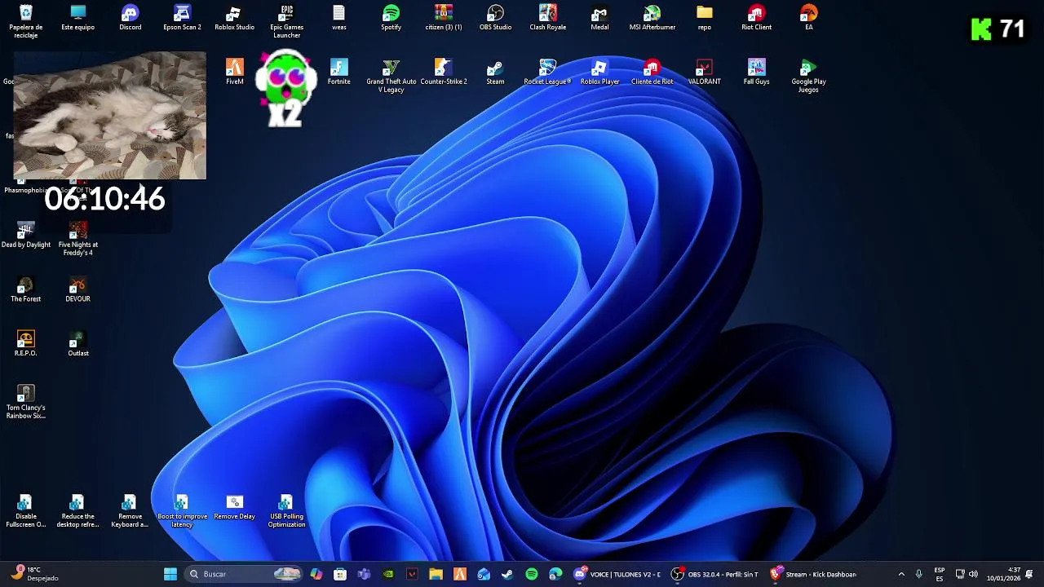Select the R.E.P.O. desktop icon

coord(26,343)
